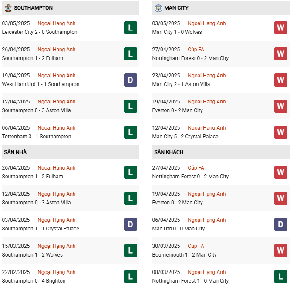Open Ngoại Hạng Anh link for Tottenham 3-1 Southampton

pos(57,128)
